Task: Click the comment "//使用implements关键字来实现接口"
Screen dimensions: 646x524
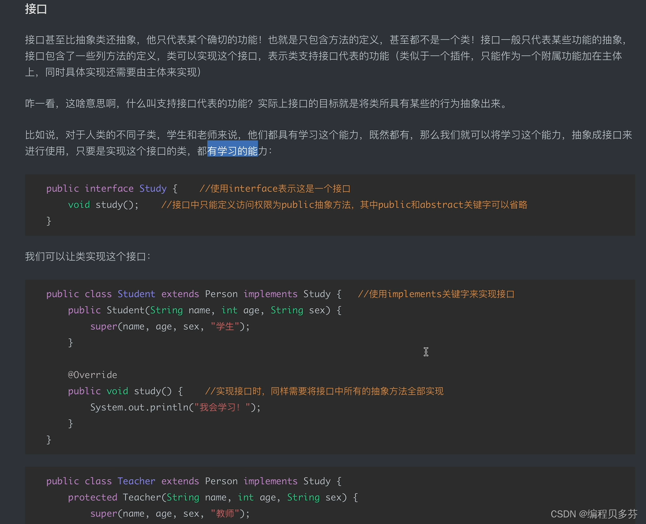Action: click(x=436, y=294)
